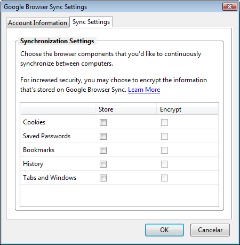The height and width of the screenshot is (245, 240).
Task: Click the Store column header
Action: pyautogui.click(x=126, y=109)
